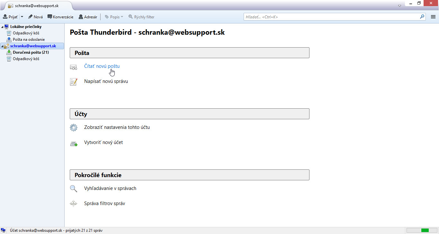Open Doručená pošta (21) inbox
Screen dimensions: 439x234
(31, 52)
